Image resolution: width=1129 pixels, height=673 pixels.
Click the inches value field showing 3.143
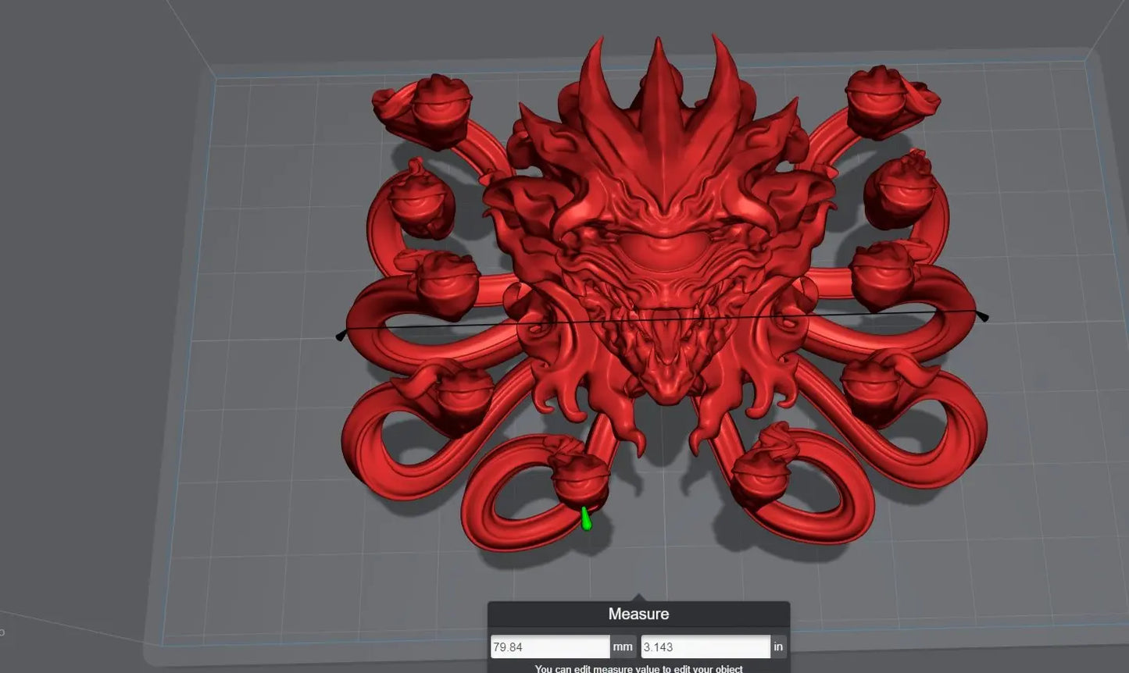coord(705,646)
